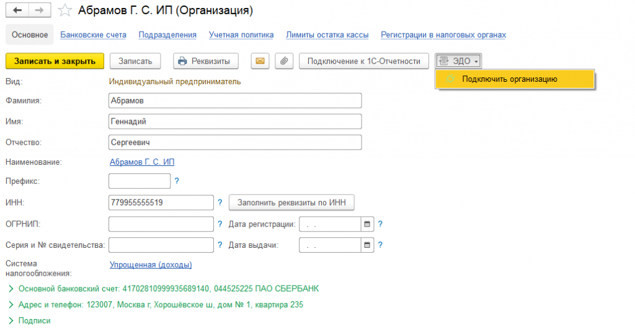The image size is (635, 332).
Task: Click into the ОГРНИП input field
Action: pos(161,224)
